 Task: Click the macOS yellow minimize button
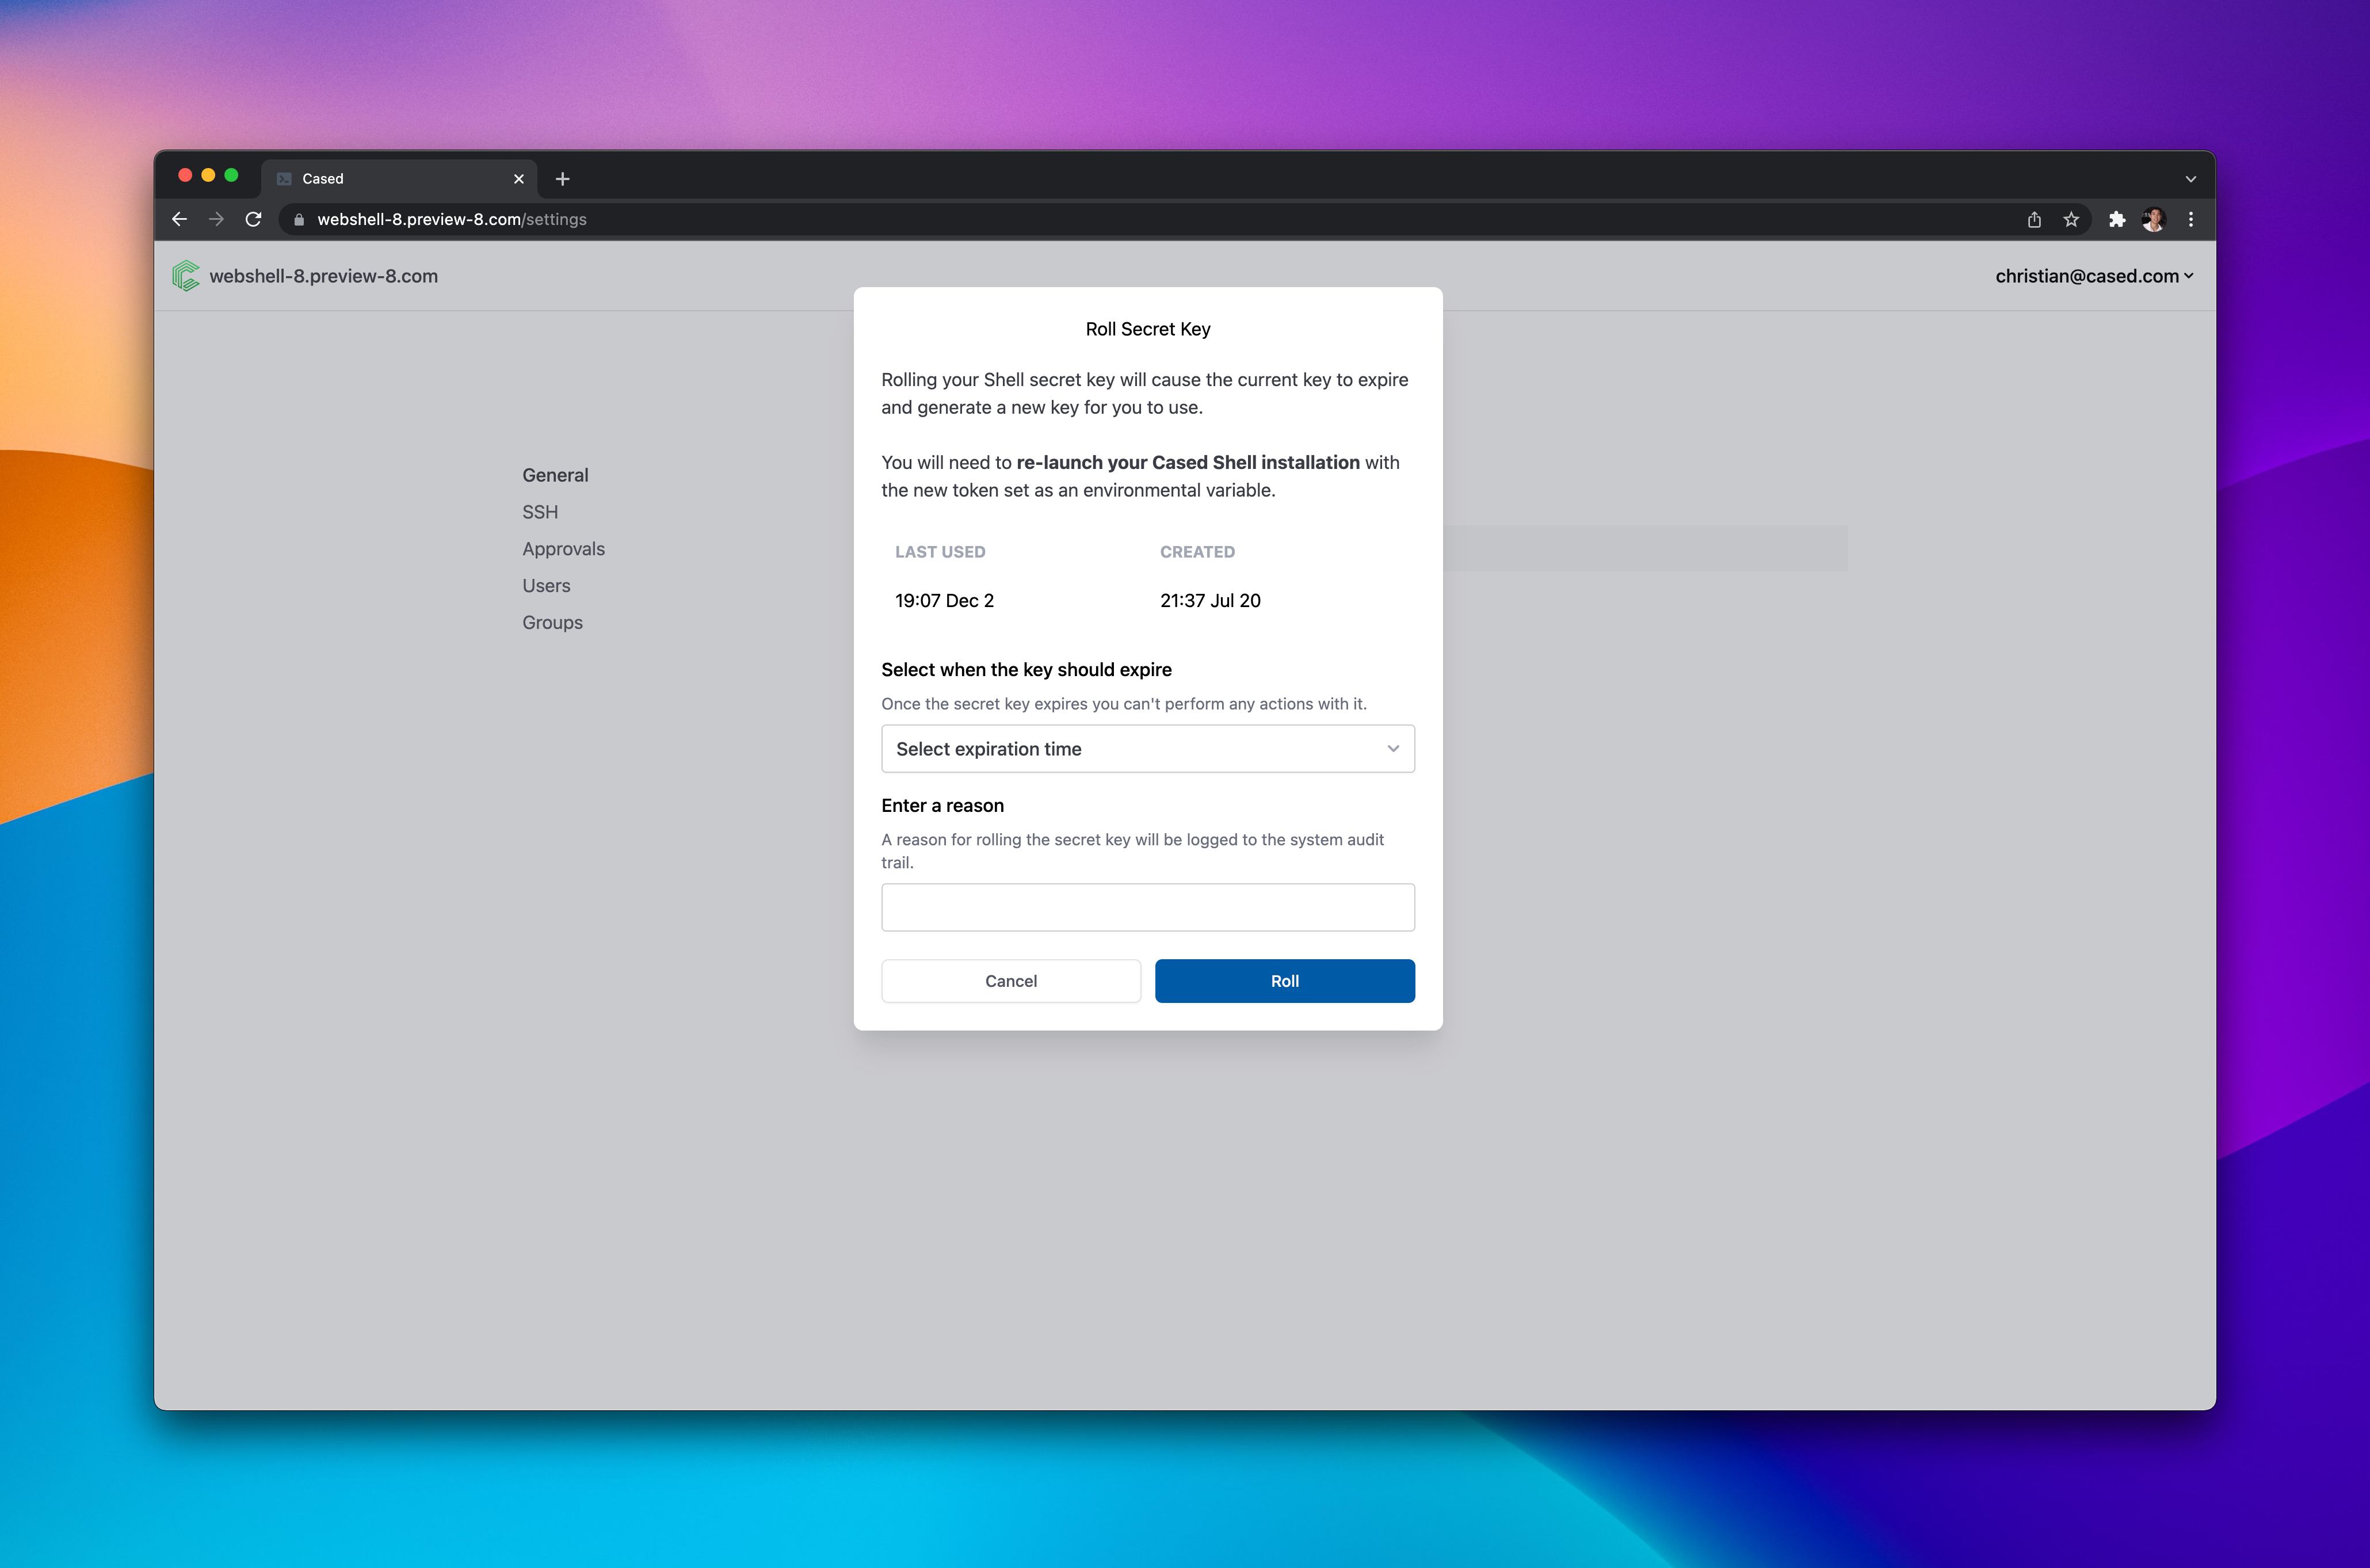pyautogui.click(x=208, y=175)
